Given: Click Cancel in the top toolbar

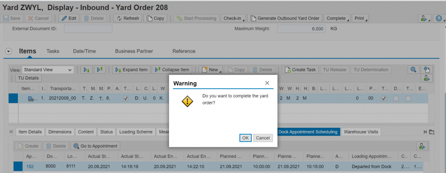Looking at the screenshot, I should point(38,18).
